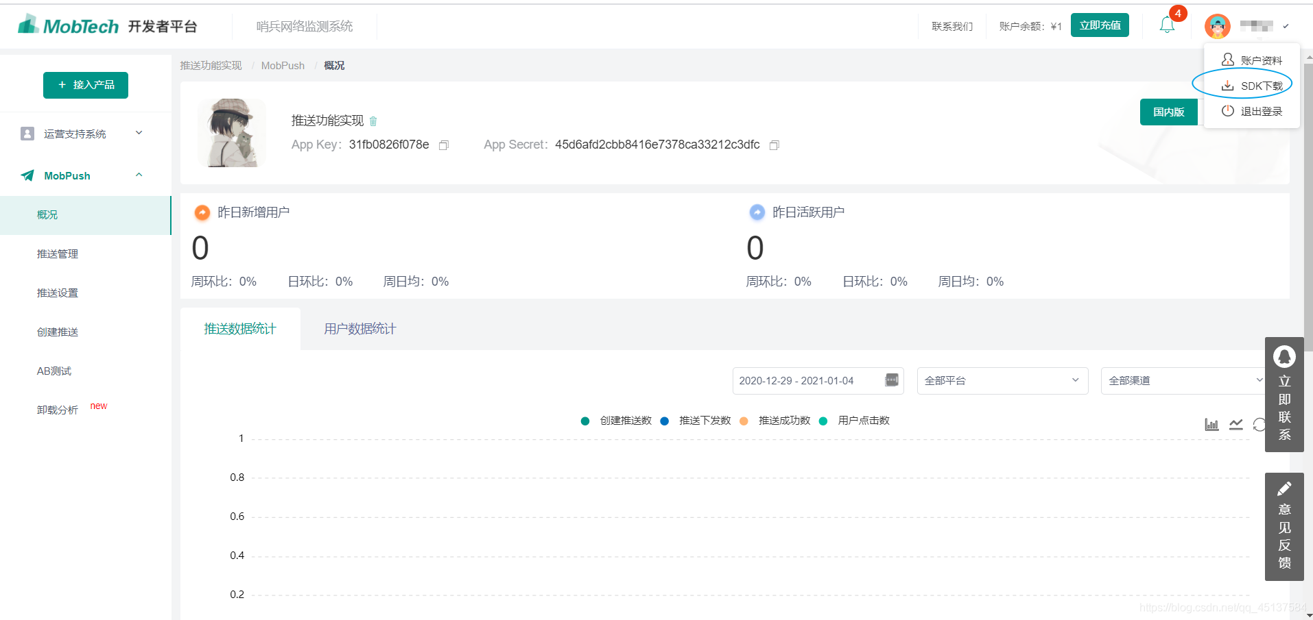Switch chart to bar view
The image size is (1313, 620).
tap(1212, 425)
